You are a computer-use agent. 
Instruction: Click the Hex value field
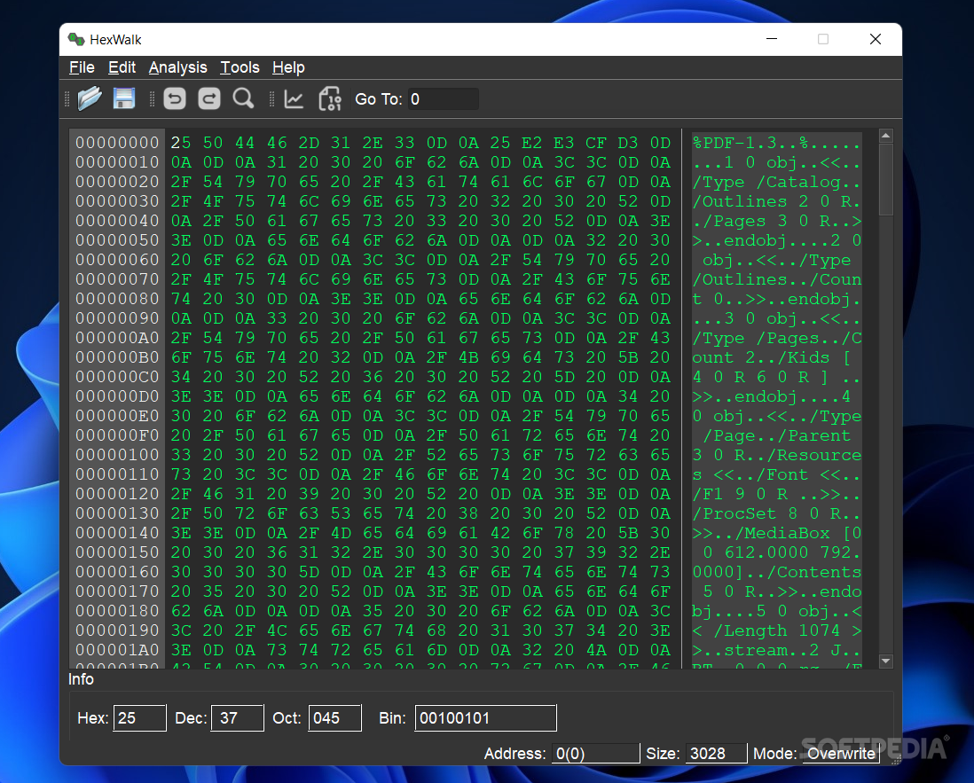[x=140, y=717]
